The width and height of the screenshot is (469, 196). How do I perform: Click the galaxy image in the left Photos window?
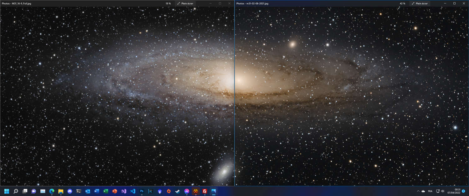click(117, 96)
